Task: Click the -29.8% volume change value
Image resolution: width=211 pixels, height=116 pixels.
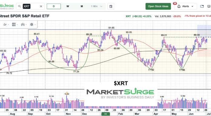Action: coord(177,16)
